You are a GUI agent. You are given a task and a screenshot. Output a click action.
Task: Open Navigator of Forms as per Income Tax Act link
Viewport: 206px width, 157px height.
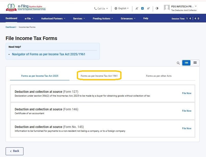click(x=49, y=54)
